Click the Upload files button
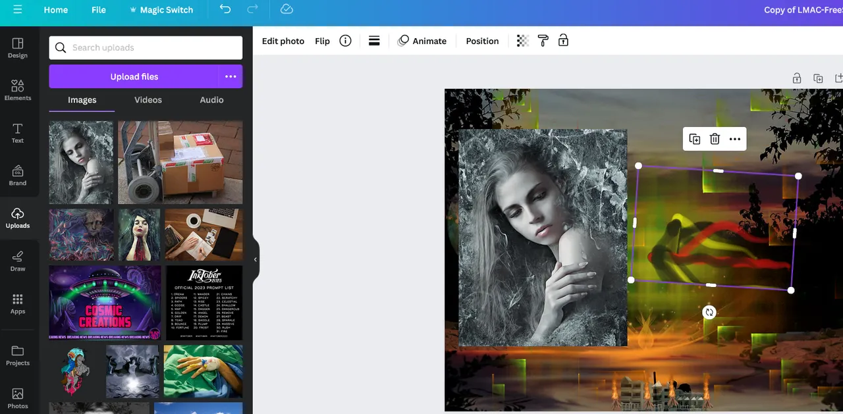Image resolution: width=843 pixels, height=414 pixels. tap(134, 76)
